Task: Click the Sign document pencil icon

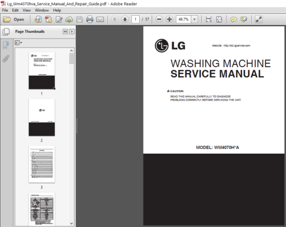Action: 59,20
